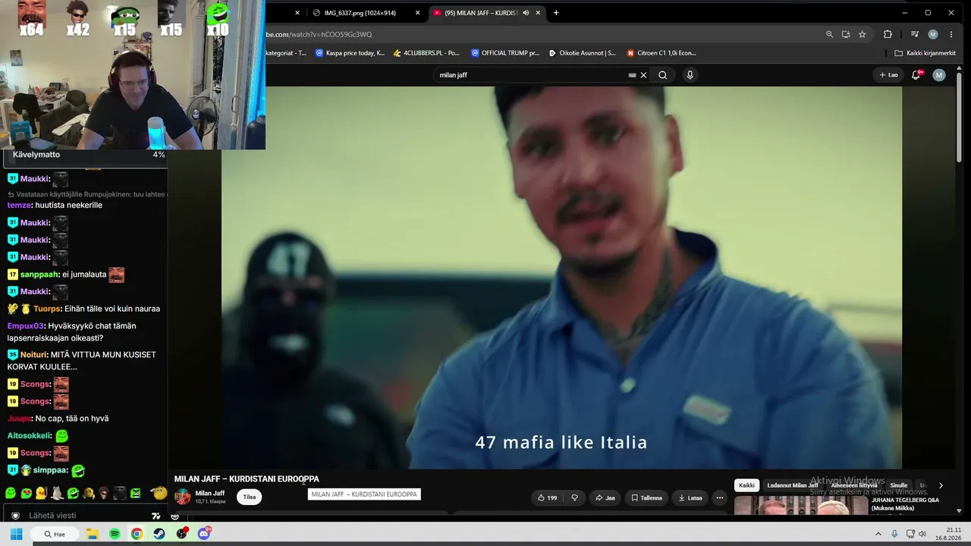Open the taskbar clock showing 21.11
The width and height of the screenshot is (971, 546).
pyautogui.click(x=948, y=534)
